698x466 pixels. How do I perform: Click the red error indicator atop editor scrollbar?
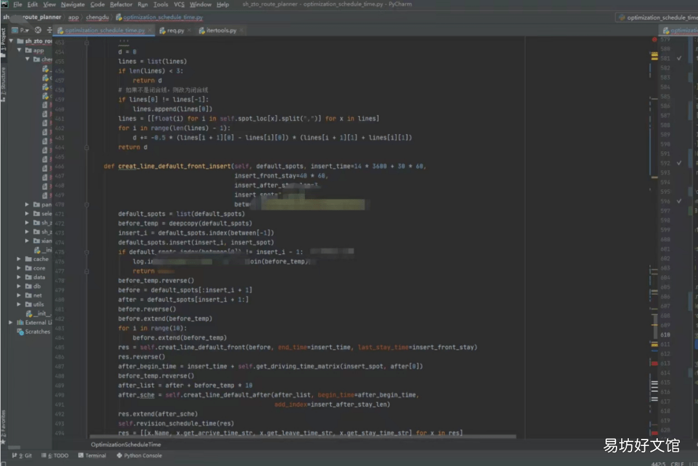[654, 39]
